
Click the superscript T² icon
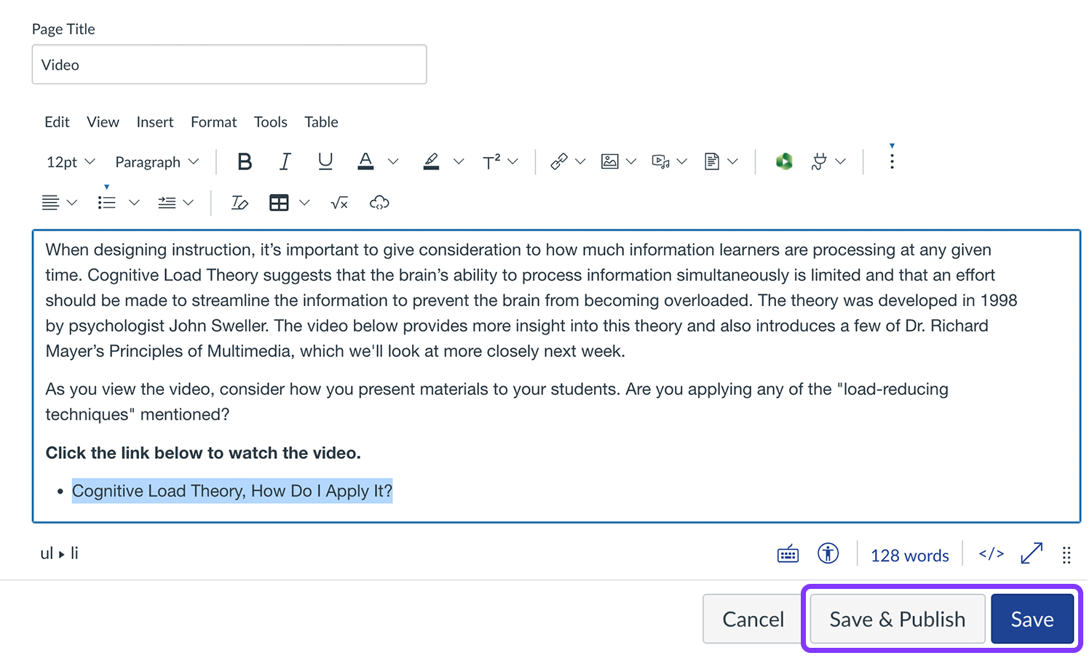[491, 161]
